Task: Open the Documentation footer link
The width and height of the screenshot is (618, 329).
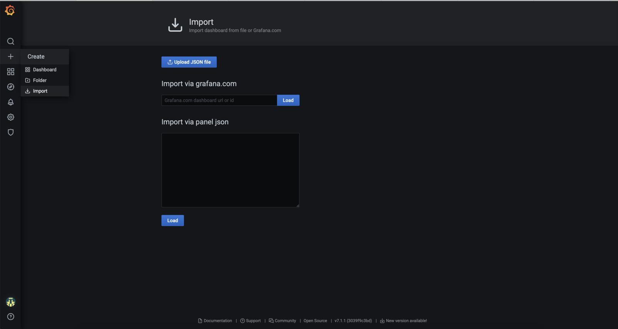Action: coord(215,321)
